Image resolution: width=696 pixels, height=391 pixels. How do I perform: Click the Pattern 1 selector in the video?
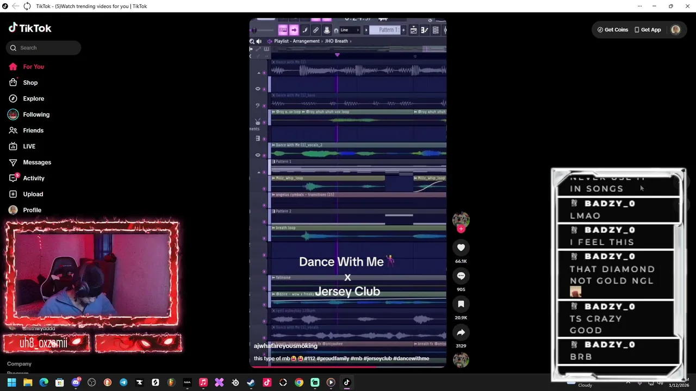385,30
